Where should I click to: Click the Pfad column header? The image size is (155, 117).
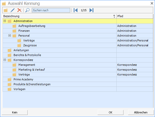pyautogui.click(x=135, y=16)
